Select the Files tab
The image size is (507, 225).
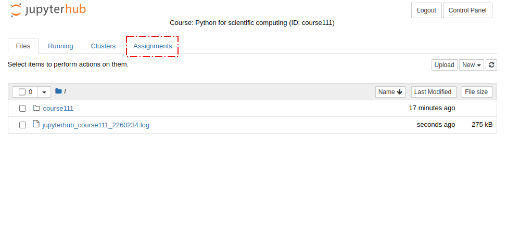pos(23,46)
